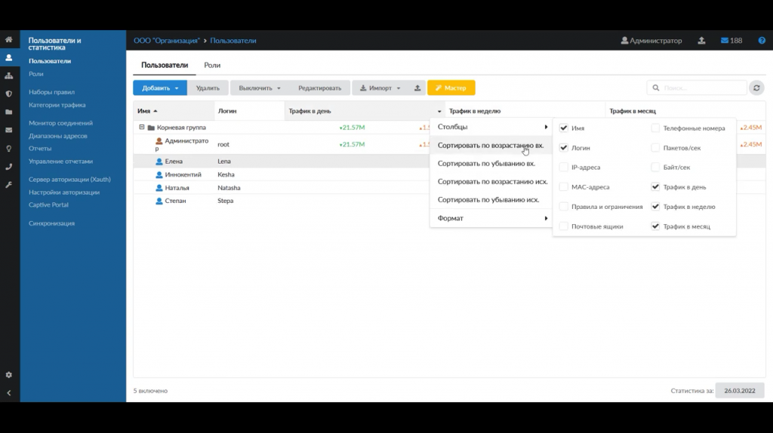Viewport: 773px width, 433px height.
Task: Toggle the Имя column checkbox
Action: tap(563, 127)
